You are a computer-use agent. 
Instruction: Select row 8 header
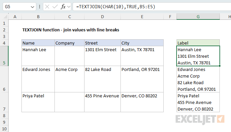(4, 115)
